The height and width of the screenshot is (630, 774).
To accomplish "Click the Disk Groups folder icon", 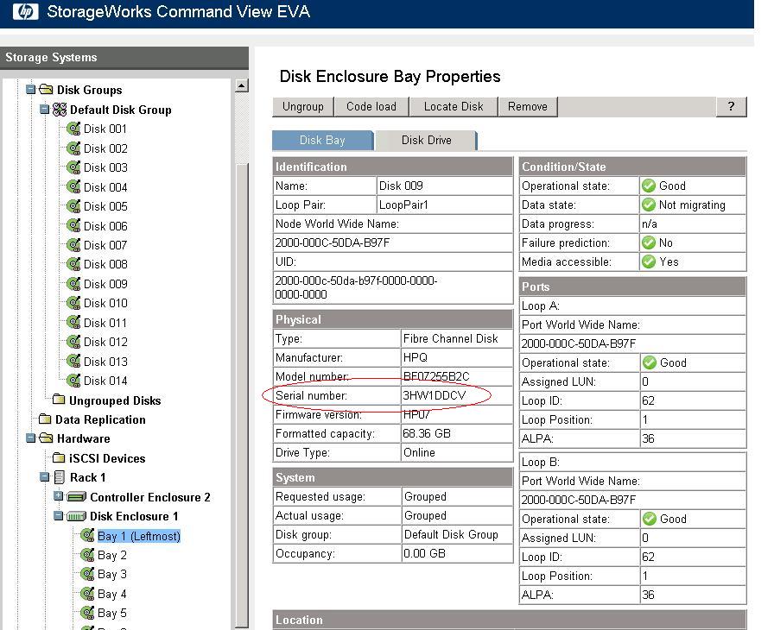I will coord(46,90).
